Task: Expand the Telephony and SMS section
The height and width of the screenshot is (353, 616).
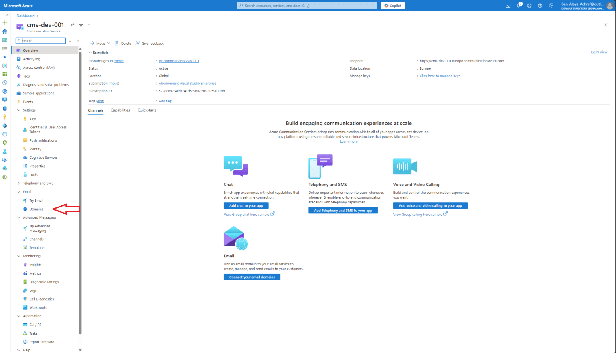Action: pyautogui.click(x=19, y=183)
